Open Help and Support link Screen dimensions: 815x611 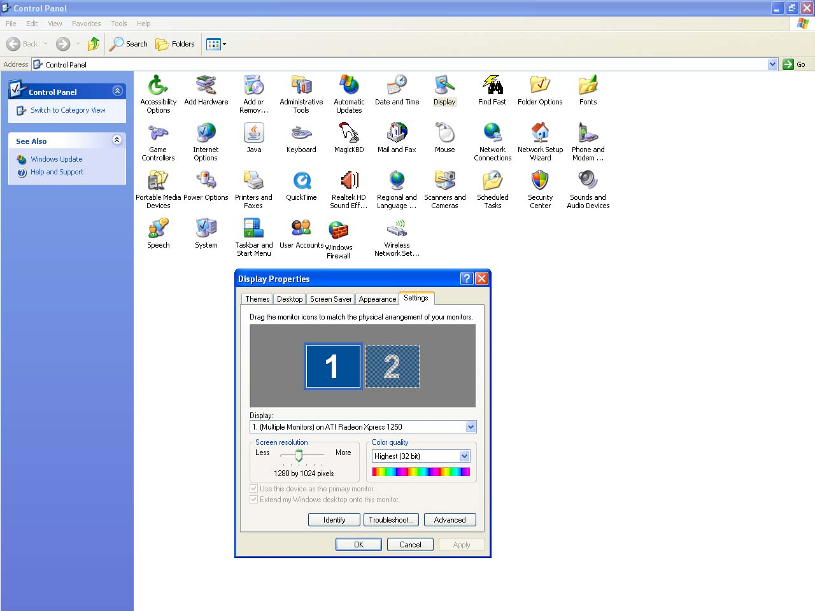tap(57, 172)
